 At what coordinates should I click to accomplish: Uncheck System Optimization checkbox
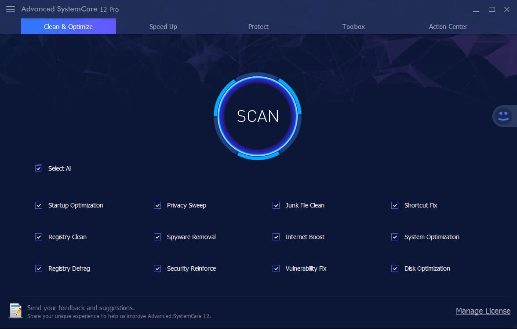click(x=395, y=237)
